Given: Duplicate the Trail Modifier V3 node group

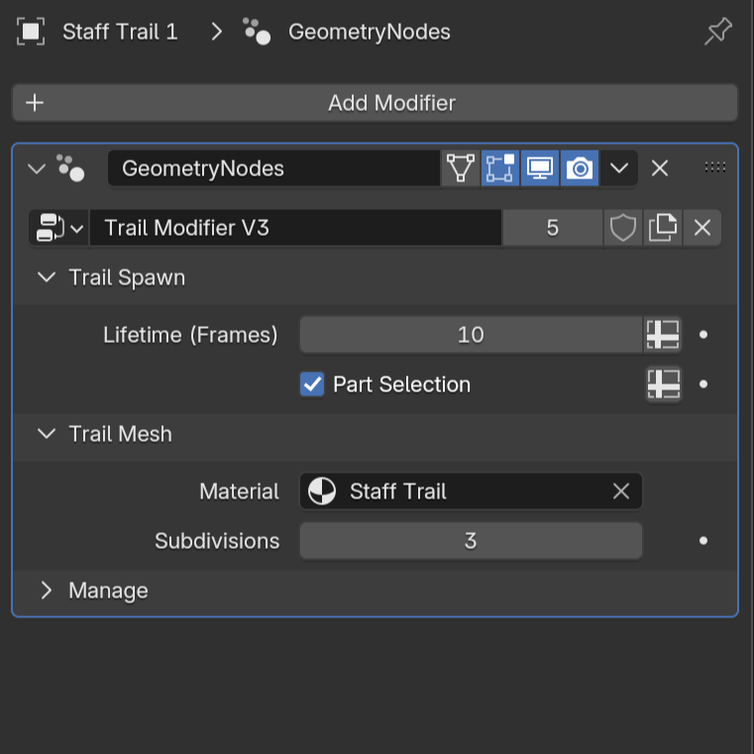Looking at the screenshot, I should (663, 228).
